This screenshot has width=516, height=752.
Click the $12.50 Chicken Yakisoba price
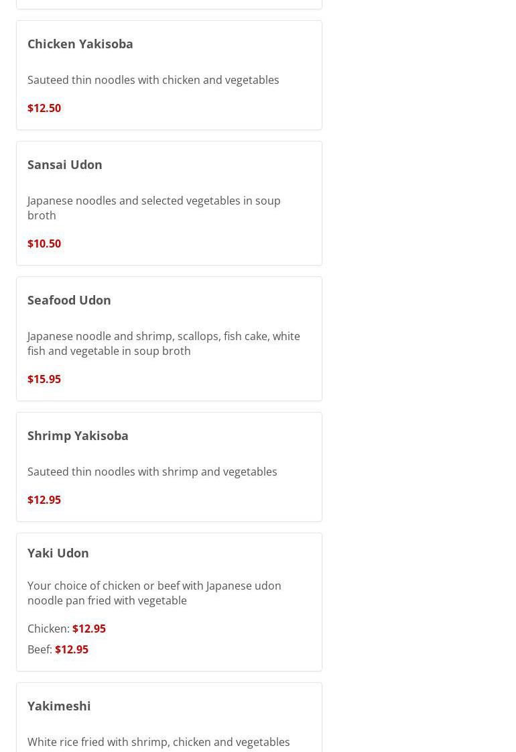coord(44,108)
